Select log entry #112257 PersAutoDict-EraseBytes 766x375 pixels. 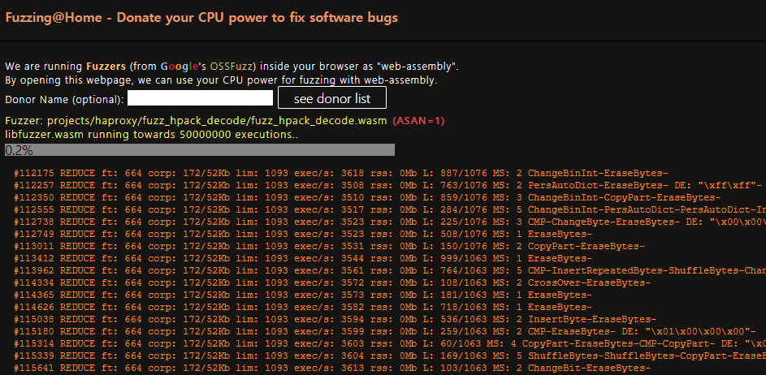[x=382, y=185]
